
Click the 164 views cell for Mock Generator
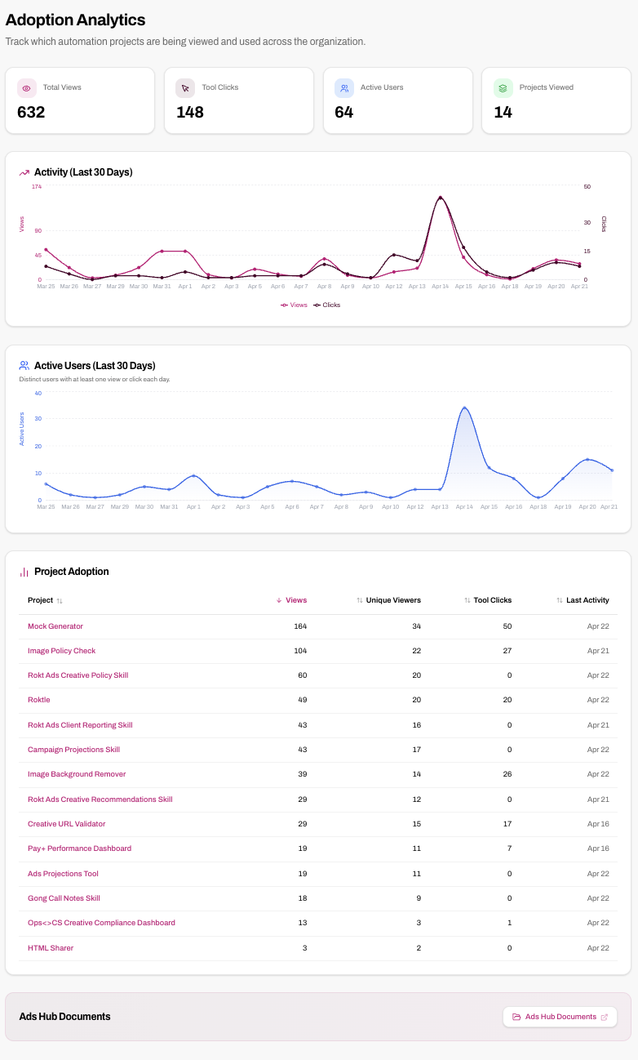(x=300, y=626)
